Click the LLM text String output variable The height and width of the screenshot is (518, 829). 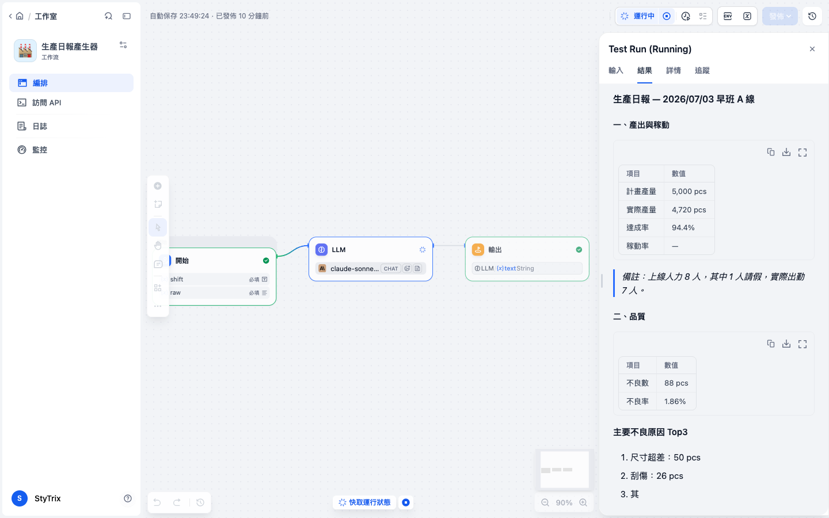coord(527,268)
